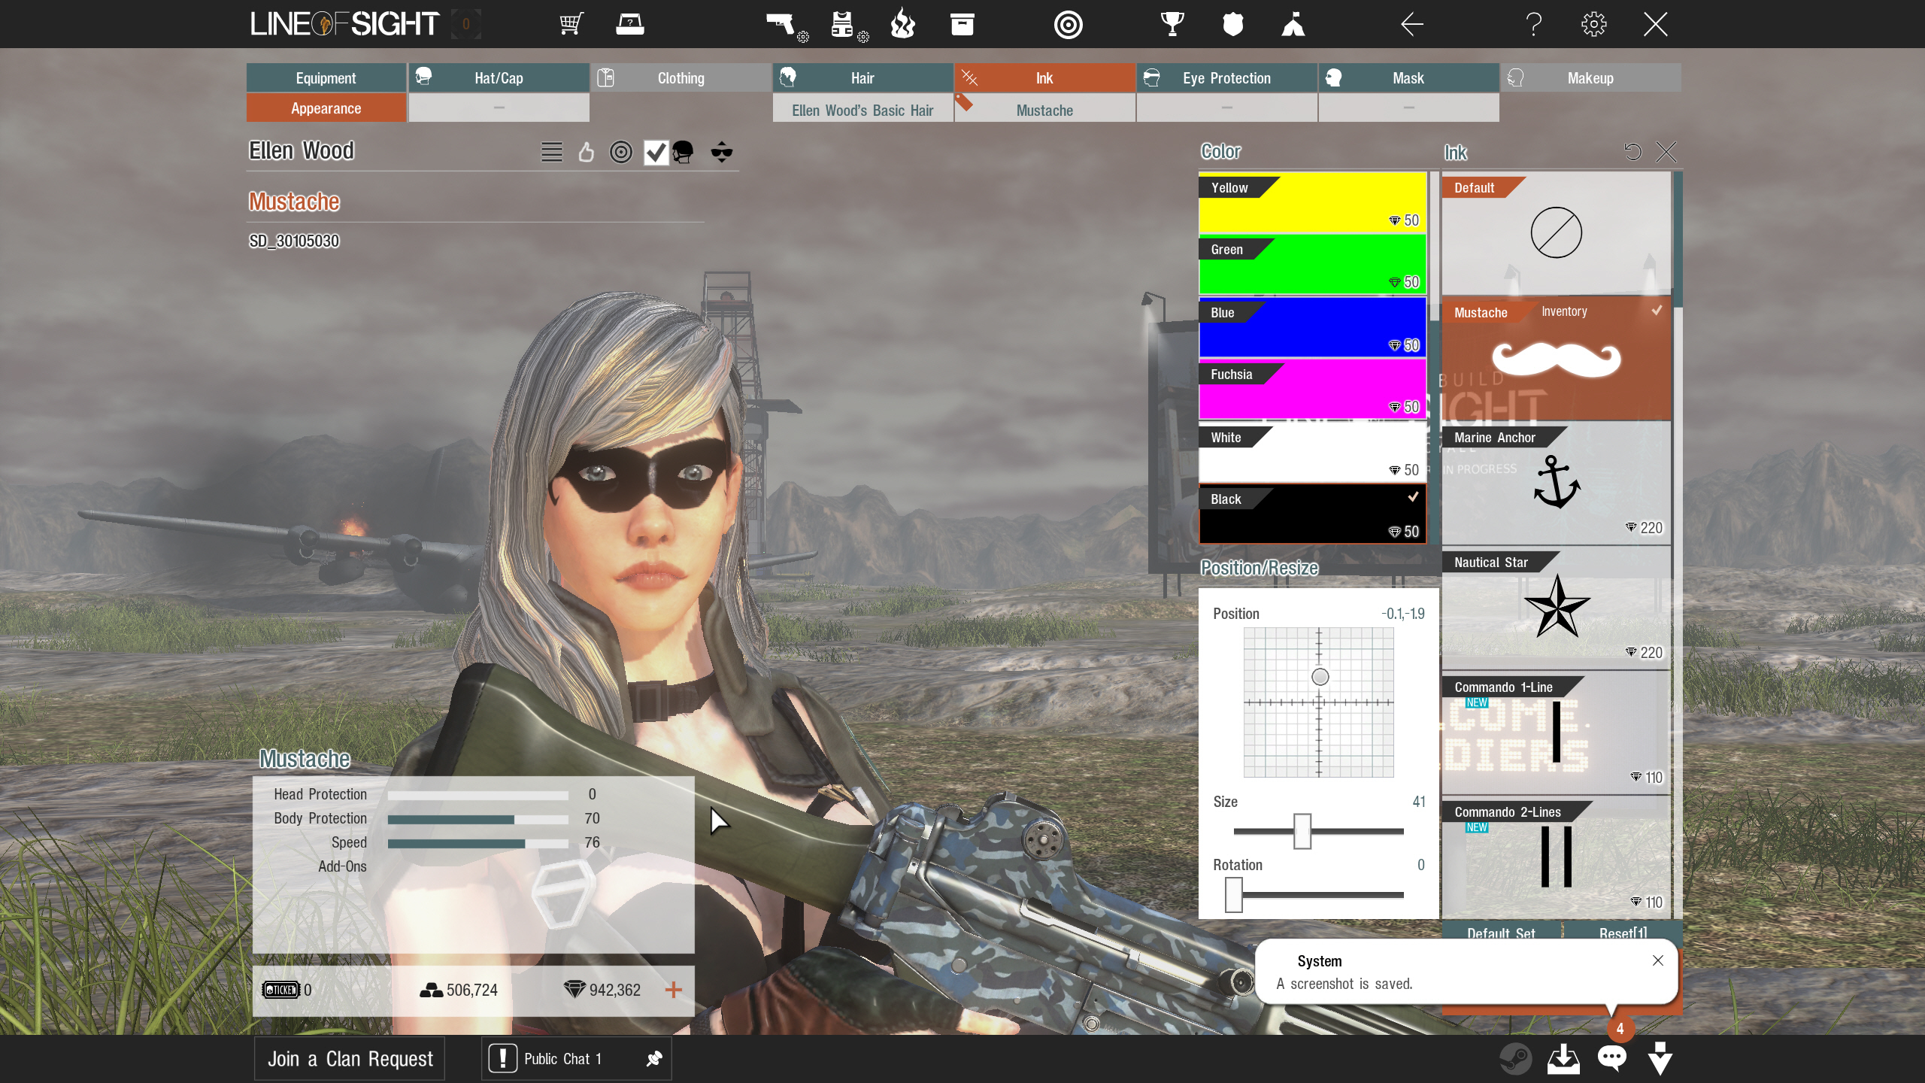Select the Fuchsia color swatch
This screenshot has height=1083, width=1925.
[1312, 390]
